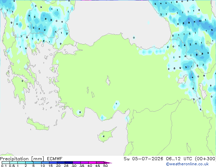Click the 40 legend scale number
Image resolution: width=216 pixels, height=167 pixels.
tap(90, 166)
